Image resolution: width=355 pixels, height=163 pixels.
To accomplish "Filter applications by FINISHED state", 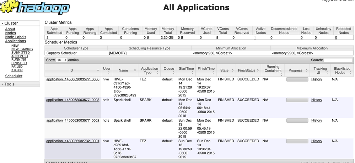I will [x=19, y=63].
